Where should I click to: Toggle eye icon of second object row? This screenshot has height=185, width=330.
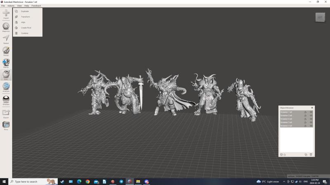pos(311,116)
